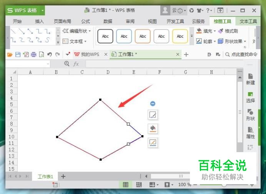
Task: Select the S-curve connector shape
Action: [48, 40]
